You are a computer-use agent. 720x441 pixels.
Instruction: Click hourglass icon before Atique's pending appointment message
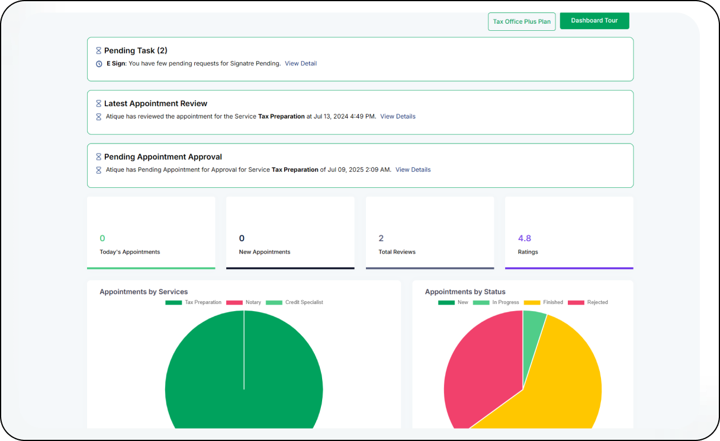point(99,170)
